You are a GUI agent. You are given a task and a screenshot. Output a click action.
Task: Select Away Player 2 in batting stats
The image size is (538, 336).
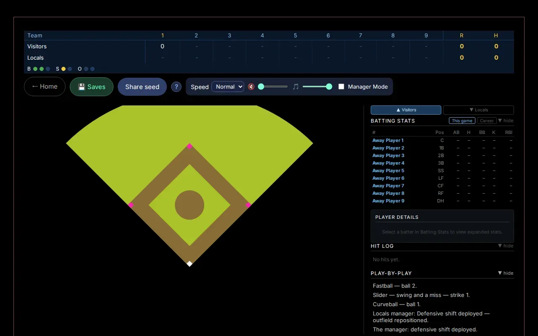(x=388, y=148)
